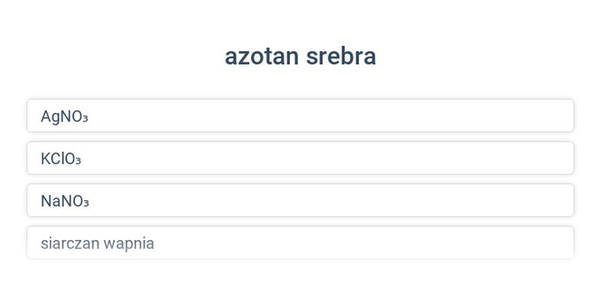Tap the AgNO₃ text label
The image size is (601, 300).
point(65,117)
